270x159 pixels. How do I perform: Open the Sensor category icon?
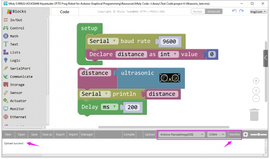(x=6, y=93)
